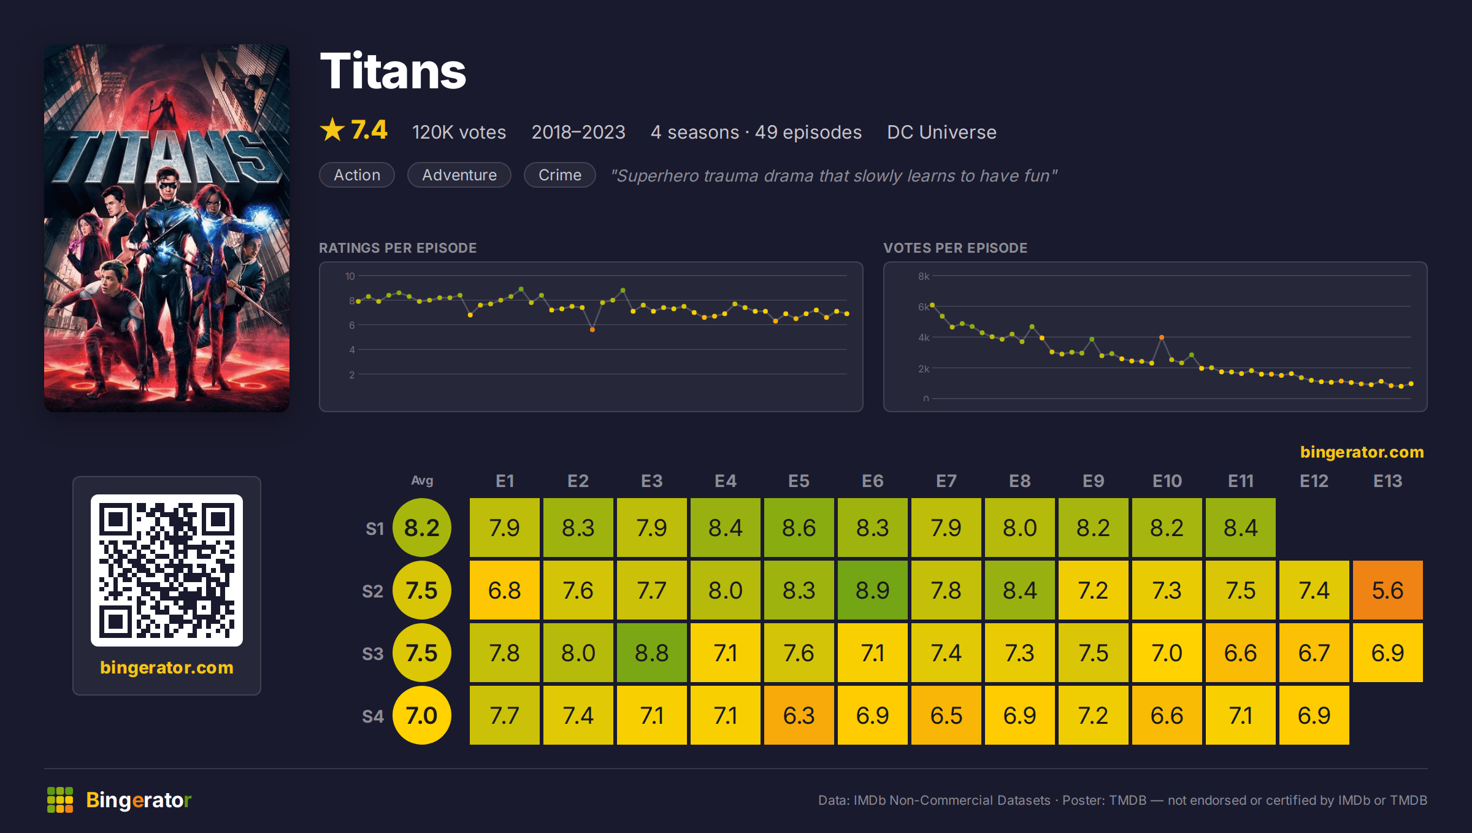Select the Adventure genre tag
This screenshot has height=833, width=1472.
tap(459, 175)
